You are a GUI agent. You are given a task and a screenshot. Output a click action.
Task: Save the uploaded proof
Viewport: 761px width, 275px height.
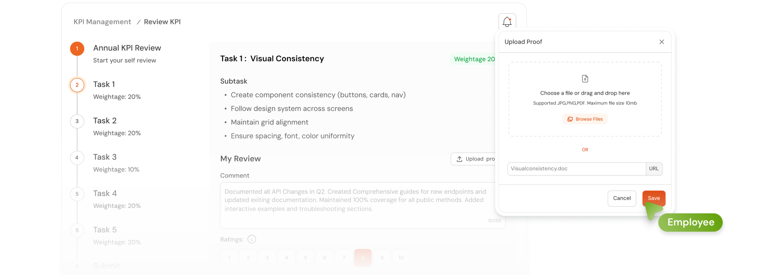click(653, 198)
